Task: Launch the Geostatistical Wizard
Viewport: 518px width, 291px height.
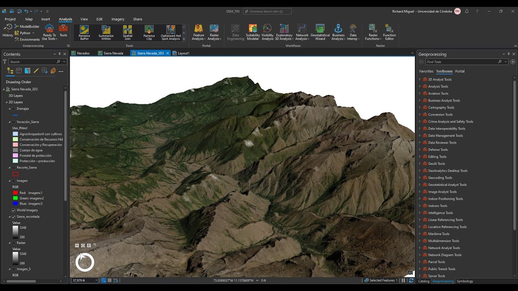Action: click(x=320, y=32)
